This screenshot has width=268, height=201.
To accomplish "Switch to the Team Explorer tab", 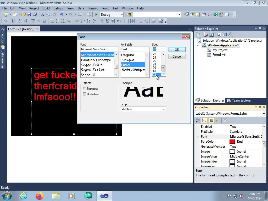I will pyautogui.click(x=239, y=100).
